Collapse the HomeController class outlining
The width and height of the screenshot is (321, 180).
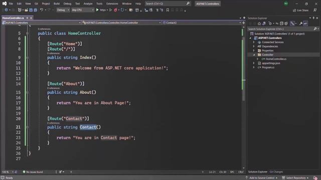click(x=27, y=33)
